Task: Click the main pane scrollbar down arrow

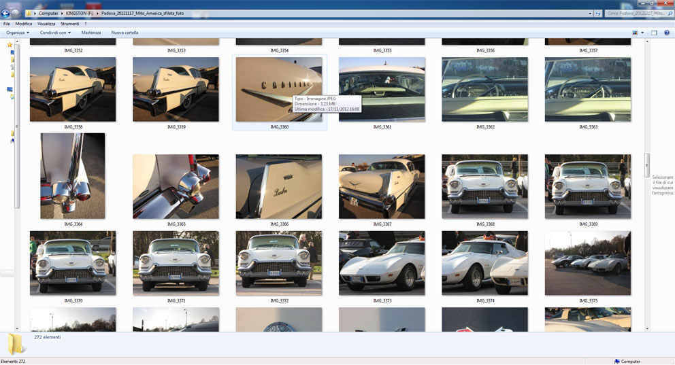Action: [646, 329]
